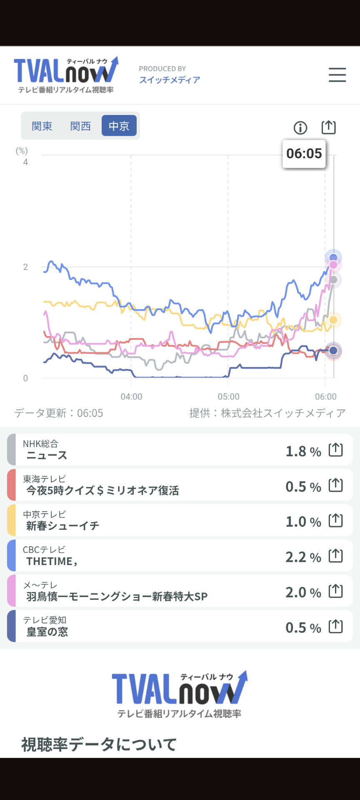
Task: Share the NHK総合 ニュース rating
Action: coord(335,450)
